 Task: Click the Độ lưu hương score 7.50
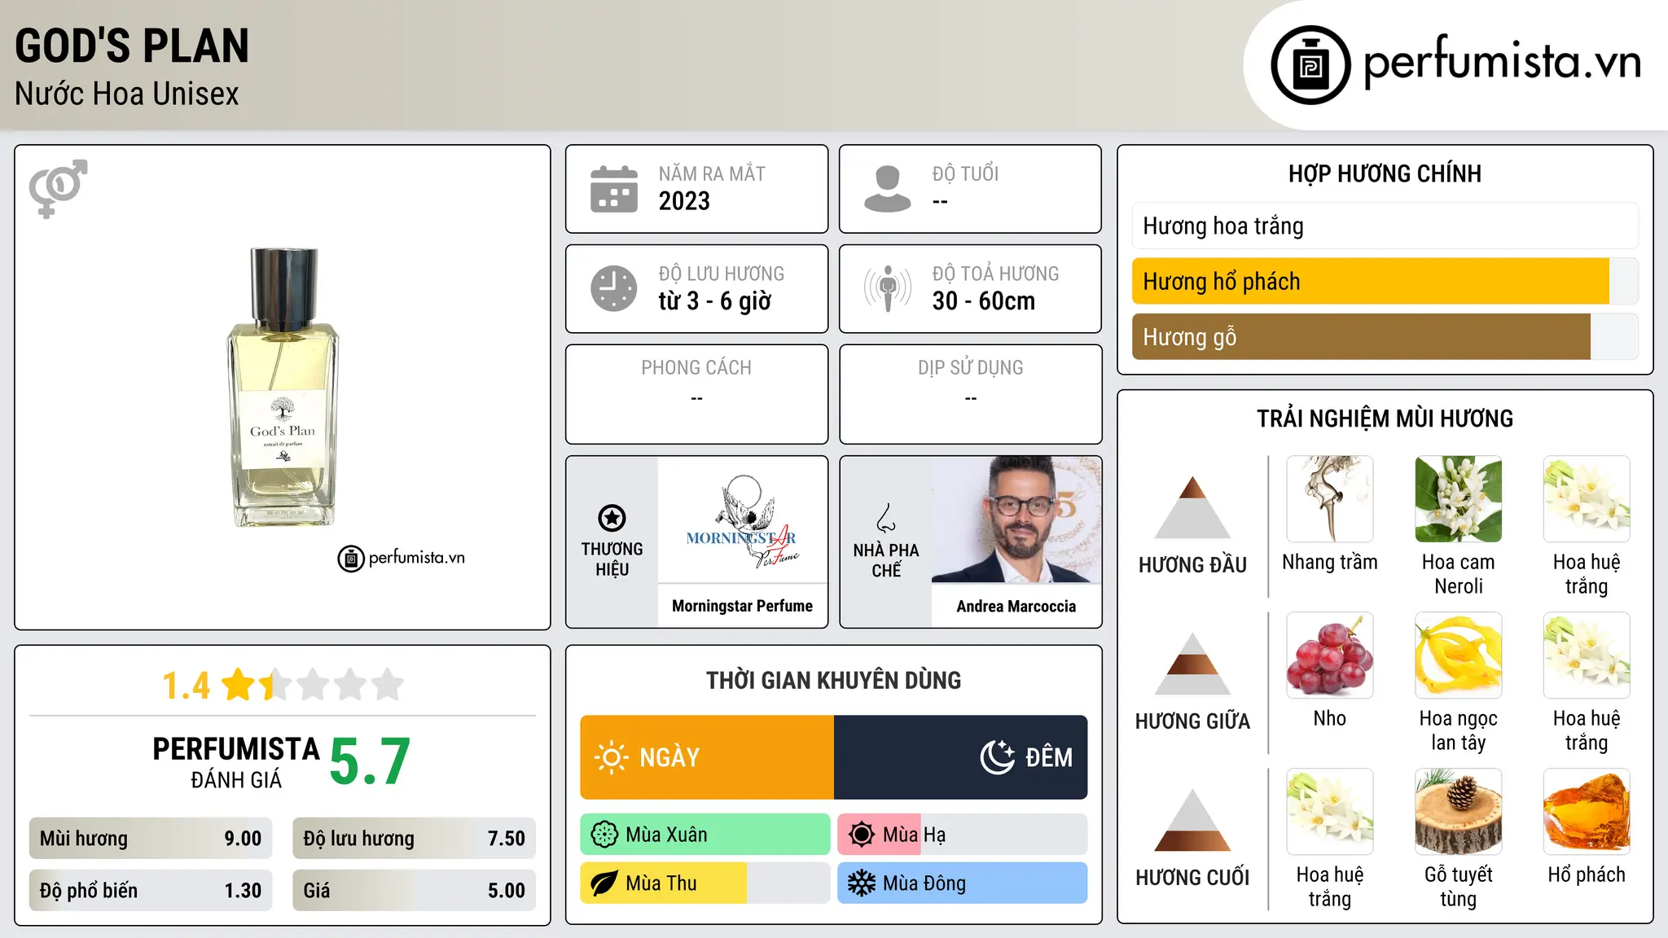(506, 839)
